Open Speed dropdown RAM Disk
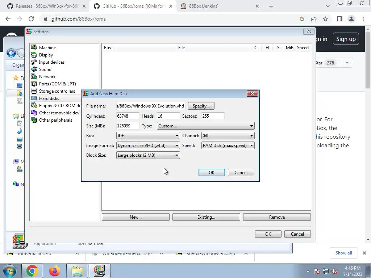 click(x=228, y=146)
